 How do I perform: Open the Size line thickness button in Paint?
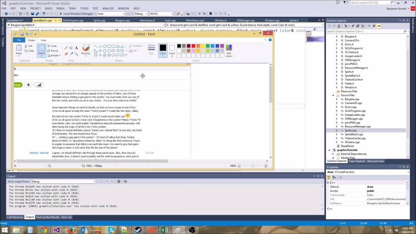pos(151,51)
